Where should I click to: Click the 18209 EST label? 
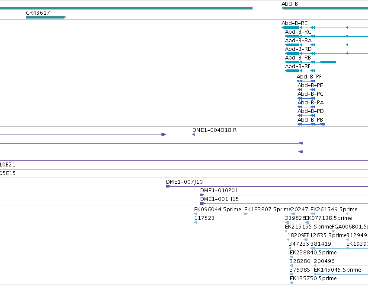coord(296,235)
